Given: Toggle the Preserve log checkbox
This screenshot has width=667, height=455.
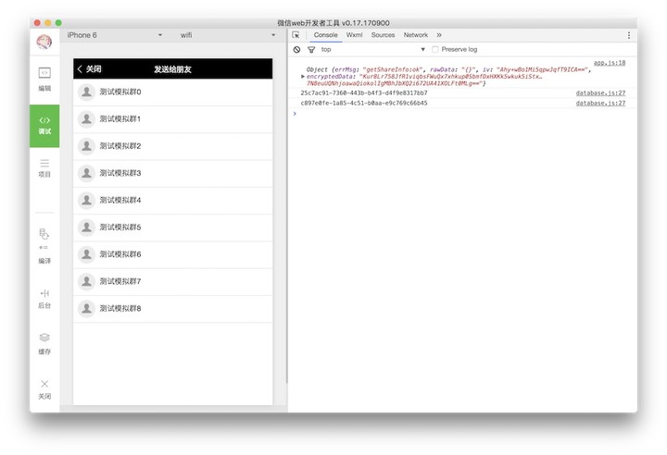Looking at the screenshot, I should [x=435, y=49].
